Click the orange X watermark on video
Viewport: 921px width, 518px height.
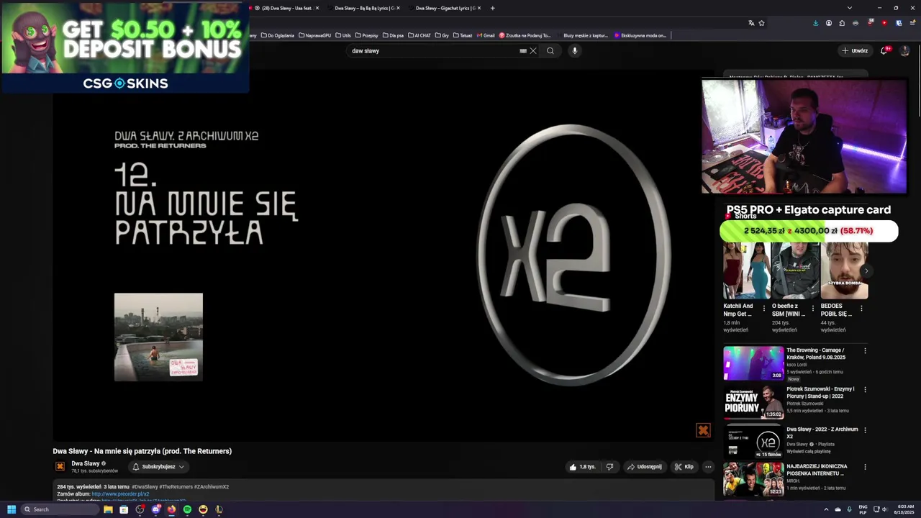[x=703, y=430]
